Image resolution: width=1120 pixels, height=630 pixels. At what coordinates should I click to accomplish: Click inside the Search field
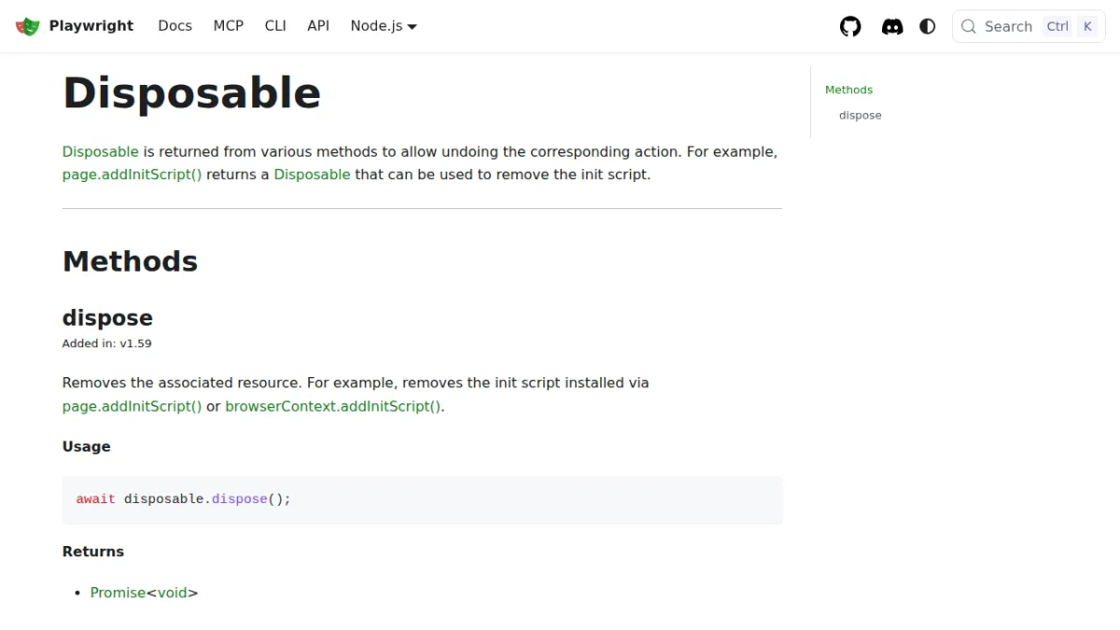(1029, 26)
